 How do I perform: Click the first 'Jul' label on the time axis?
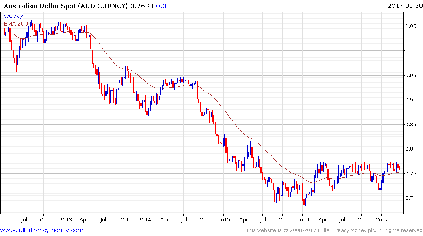tap(24, 219)
